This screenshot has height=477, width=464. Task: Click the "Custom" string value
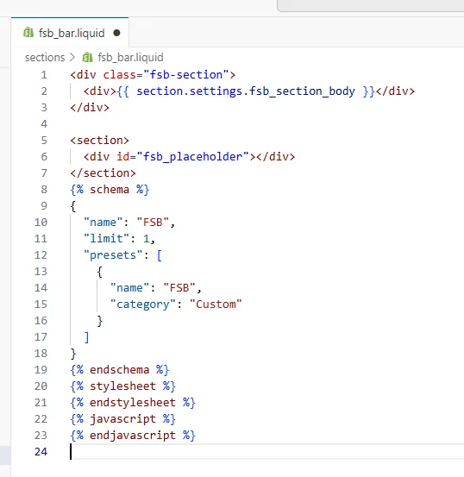click(x=216, y=304)
